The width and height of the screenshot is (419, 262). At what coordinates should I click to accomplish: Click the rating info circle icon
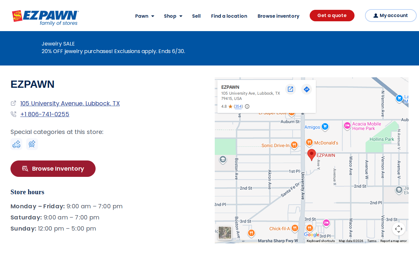click(247, 106)
